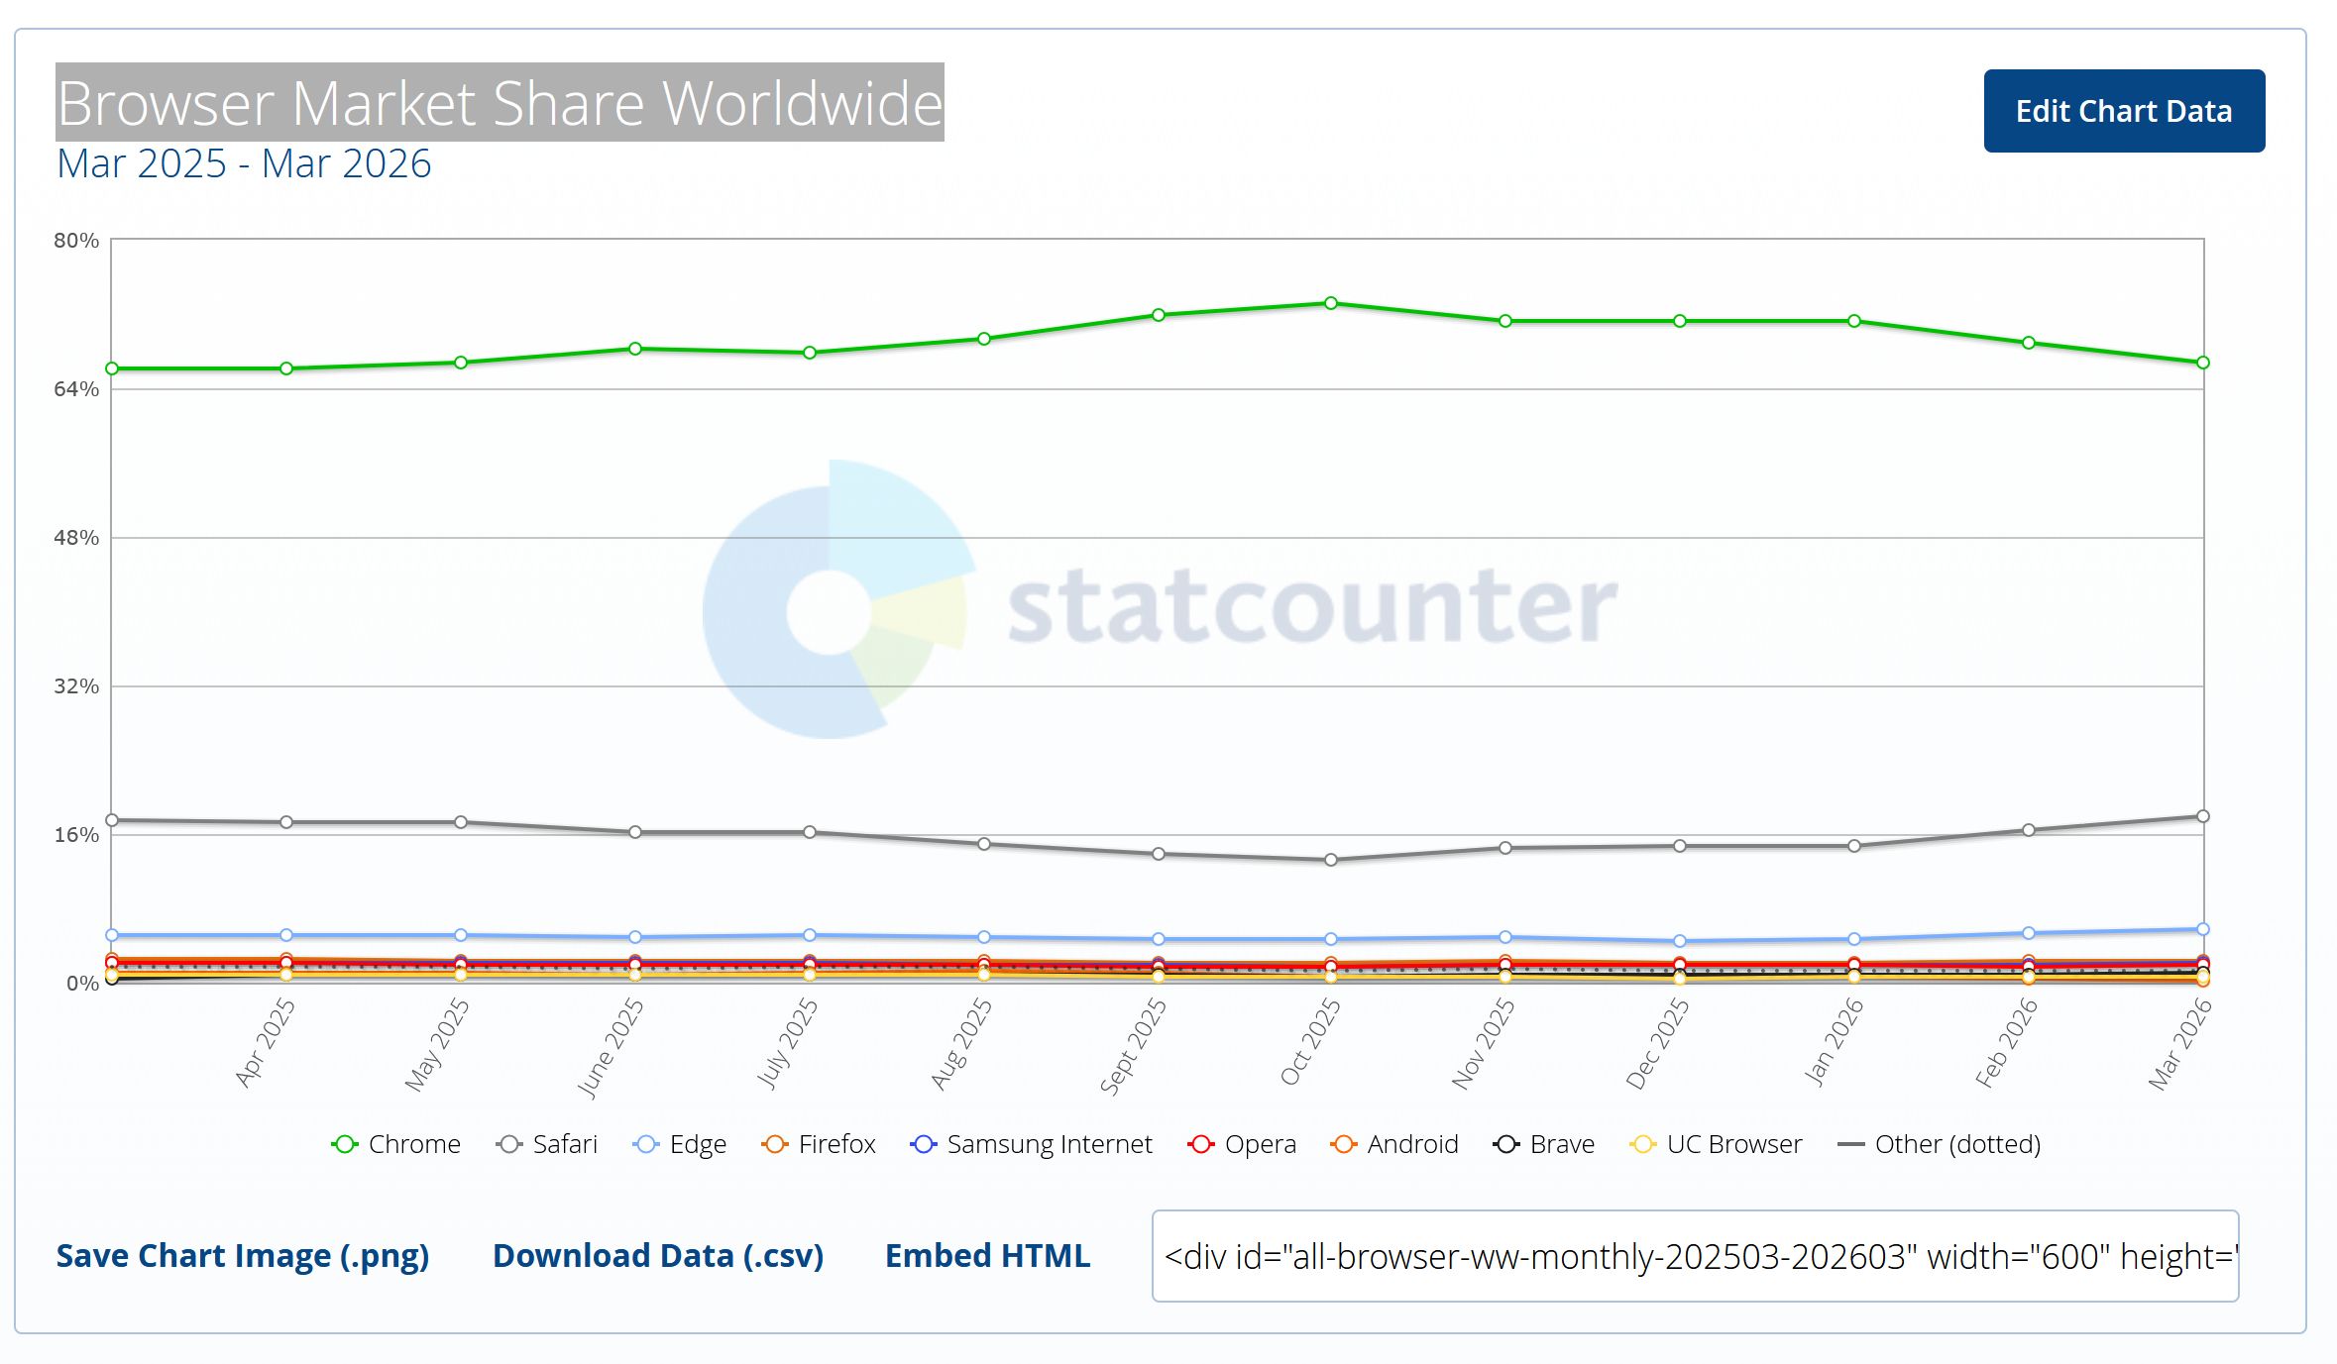Image resolution: width=2337 pixels, height=1364 pixels.
Task: Click Safari's Oct 2025 data point
Action: (x=1331, y=860)
